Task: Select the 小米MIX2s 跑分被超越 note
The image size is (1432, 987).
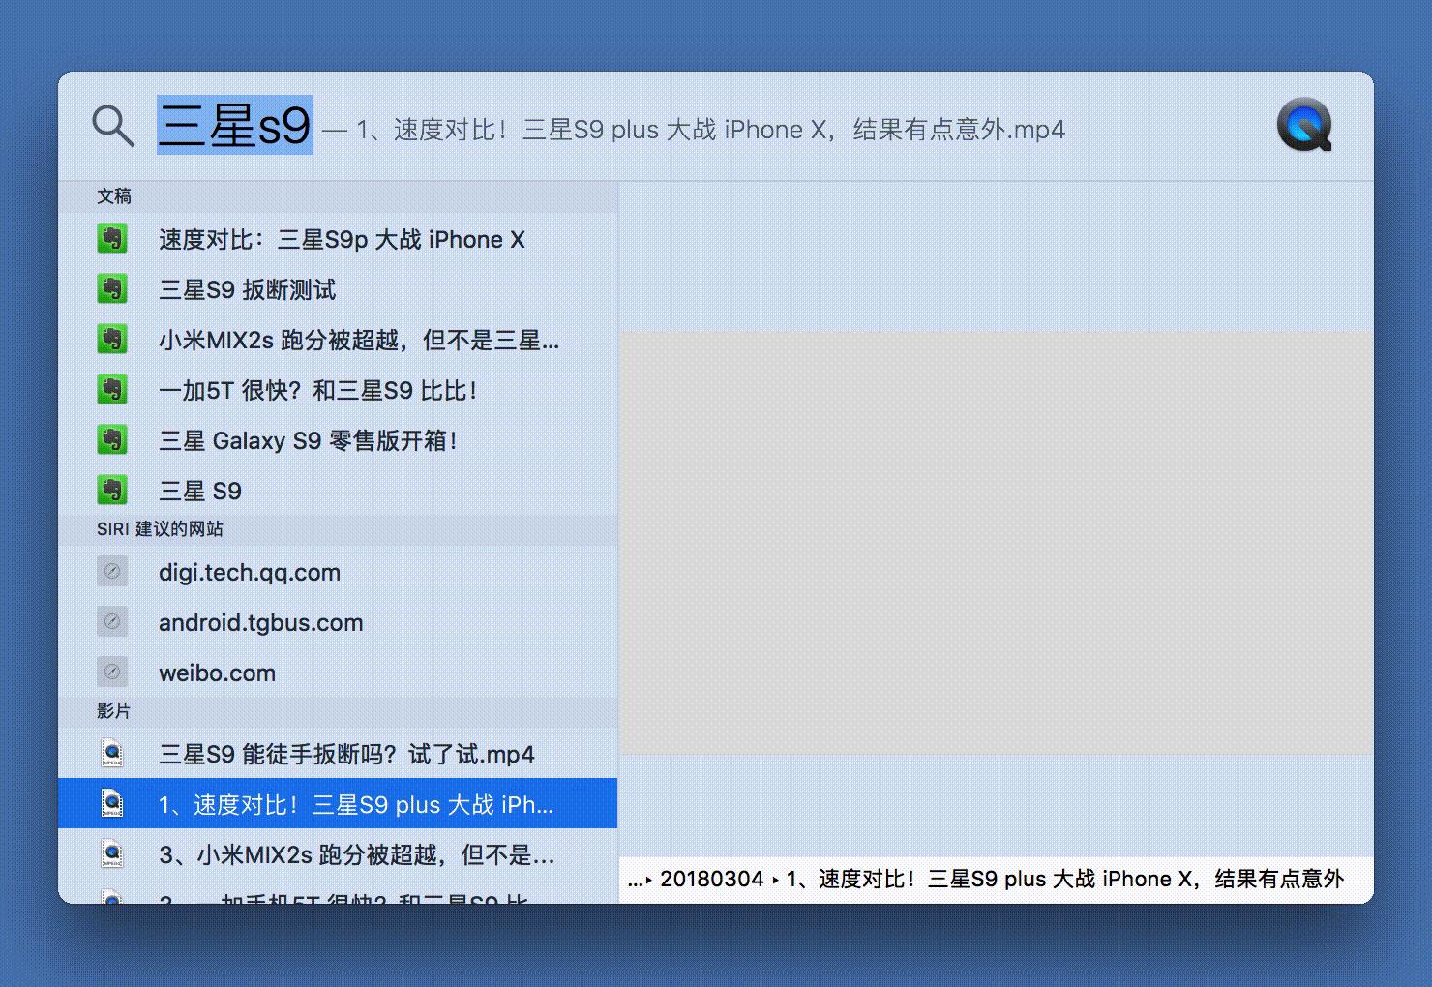Action: [x=358, y=340]
